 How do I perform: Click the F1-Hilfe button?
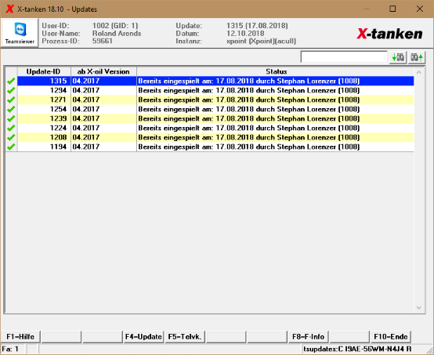pos(20,337)
